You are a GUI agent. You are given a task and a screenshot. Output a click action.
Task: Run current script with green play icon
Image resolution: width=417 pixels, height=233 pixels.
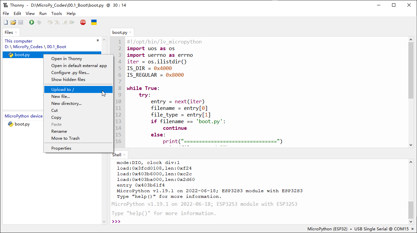point(32,22)
